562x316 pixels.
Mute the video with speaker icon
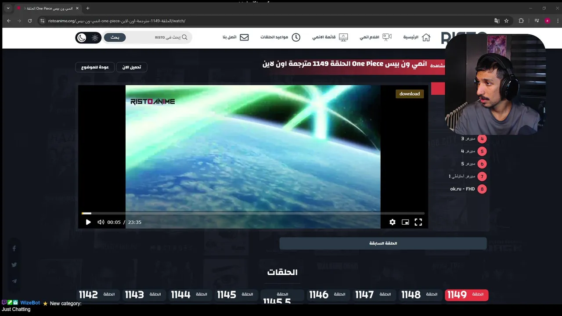point(101,222)
